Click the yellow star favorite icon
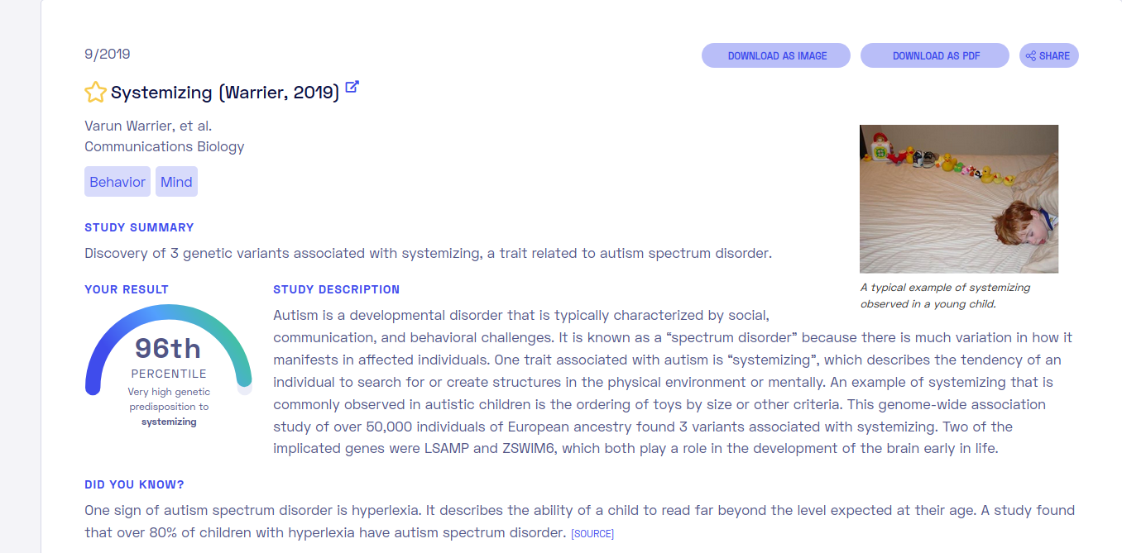Screen dimensions: 1122x553 tap(95, 93)
